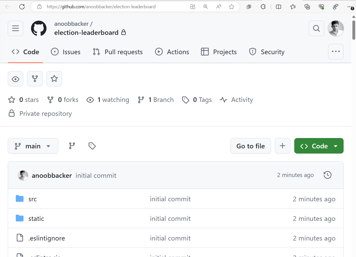Click 2 minutes ago in src row

tap(314, 199)
